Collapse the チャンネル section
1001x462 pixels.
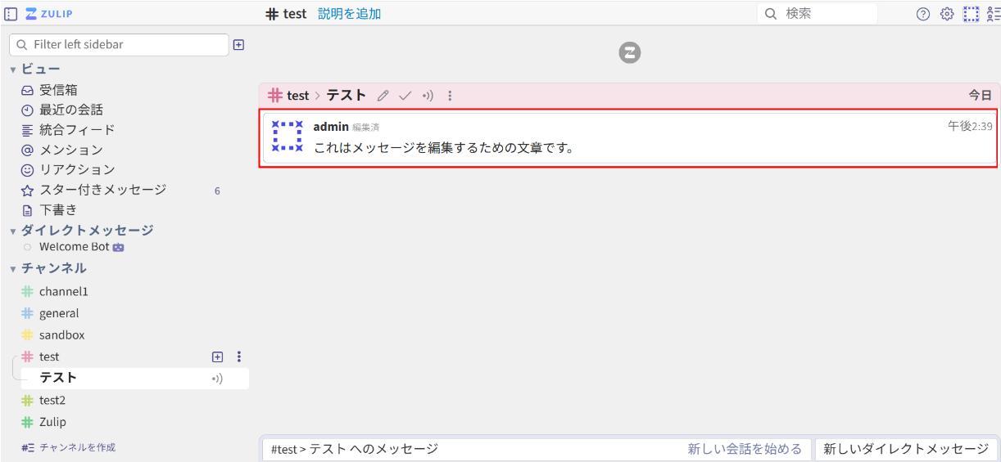13,269
